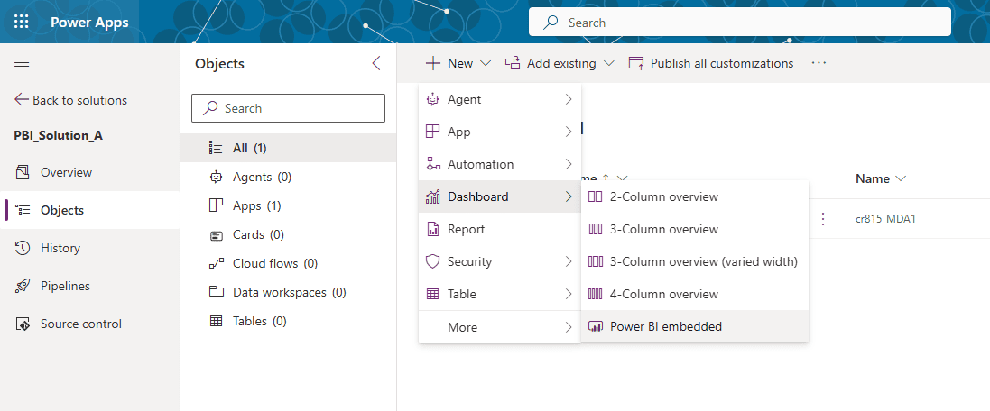
Task: Open the vertical ellipsis for cr815_MDA1 row
Action: (823, 219)
